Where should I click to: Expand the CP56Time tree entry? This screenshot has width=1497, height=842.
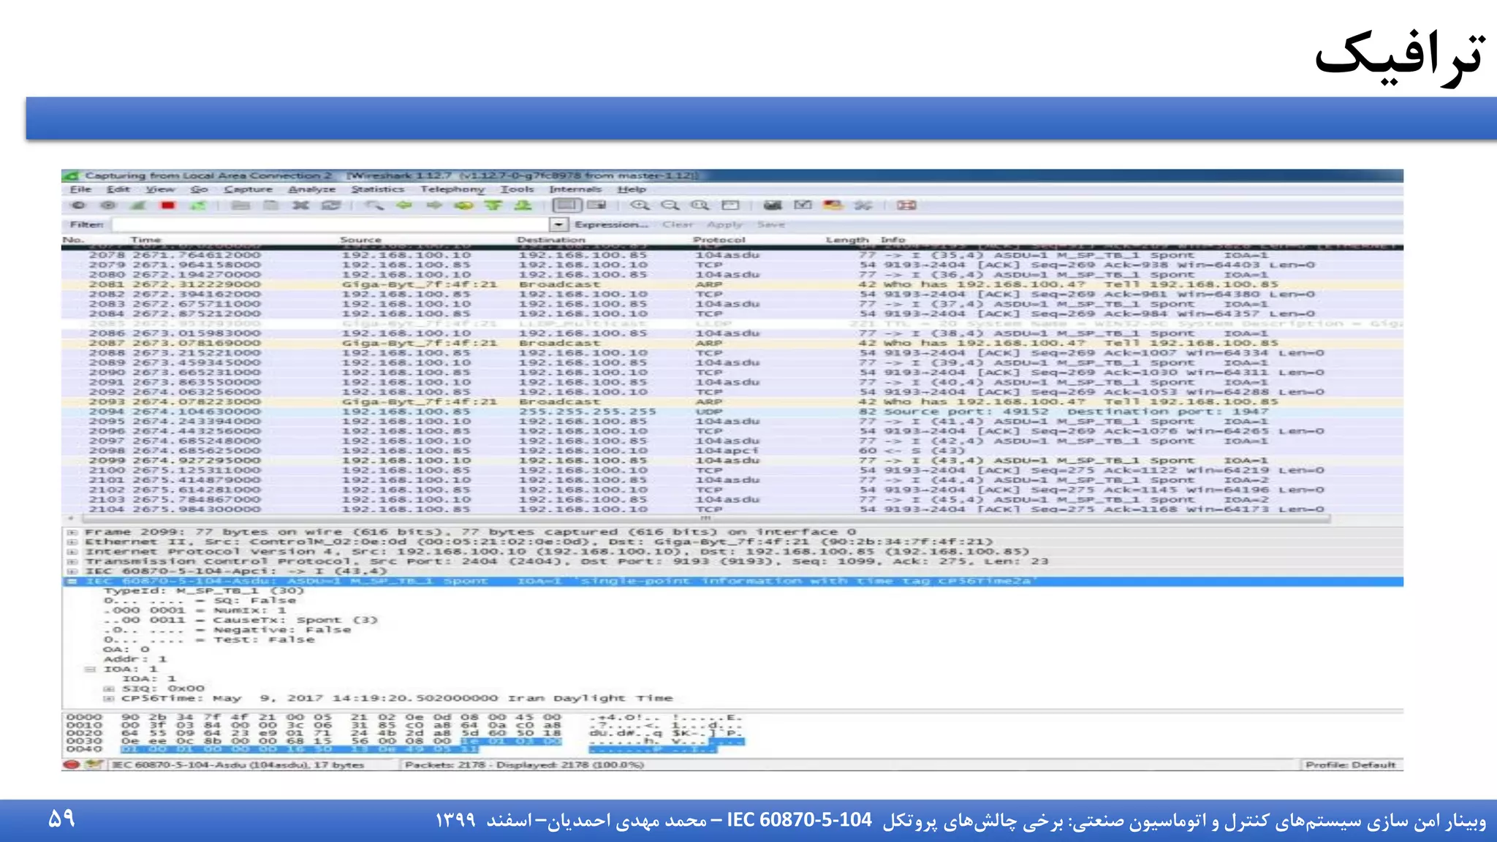coord(108,698)
